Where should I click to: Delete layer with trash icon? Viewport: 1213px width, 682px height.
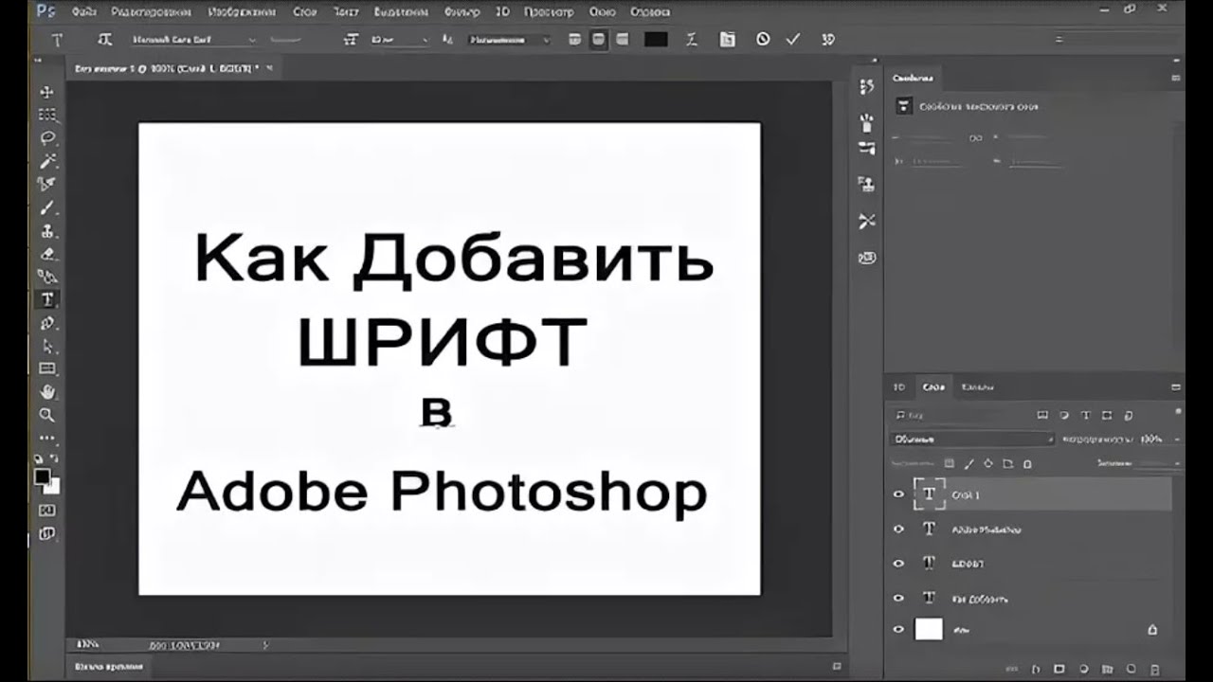[1153, 669]
